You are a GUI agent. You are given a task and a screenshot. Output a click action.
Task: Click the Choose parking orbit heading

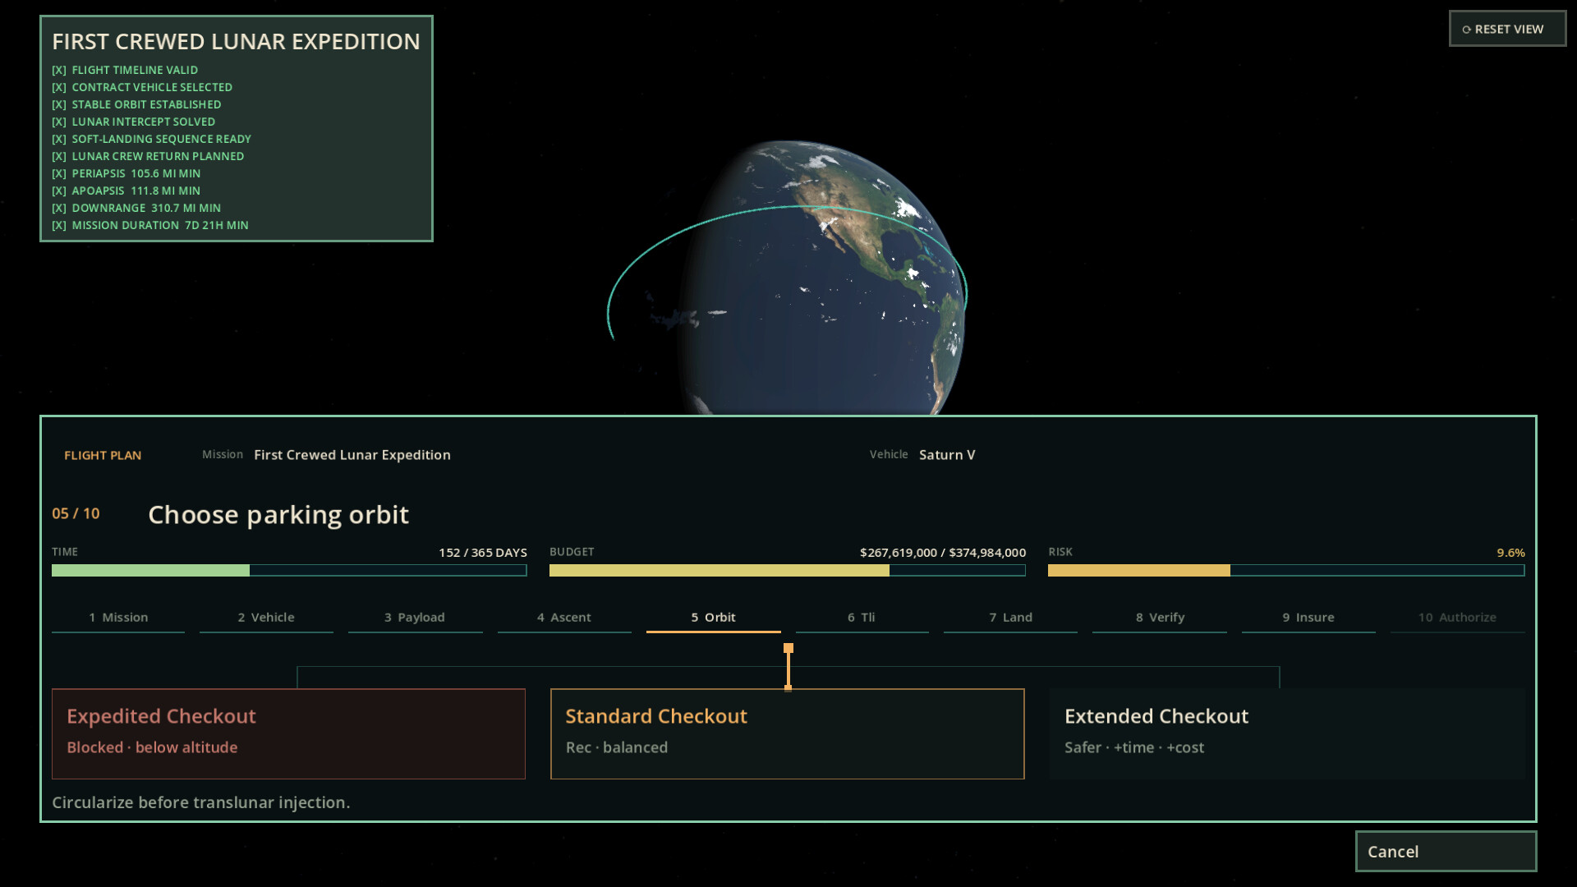pos(278,515)
